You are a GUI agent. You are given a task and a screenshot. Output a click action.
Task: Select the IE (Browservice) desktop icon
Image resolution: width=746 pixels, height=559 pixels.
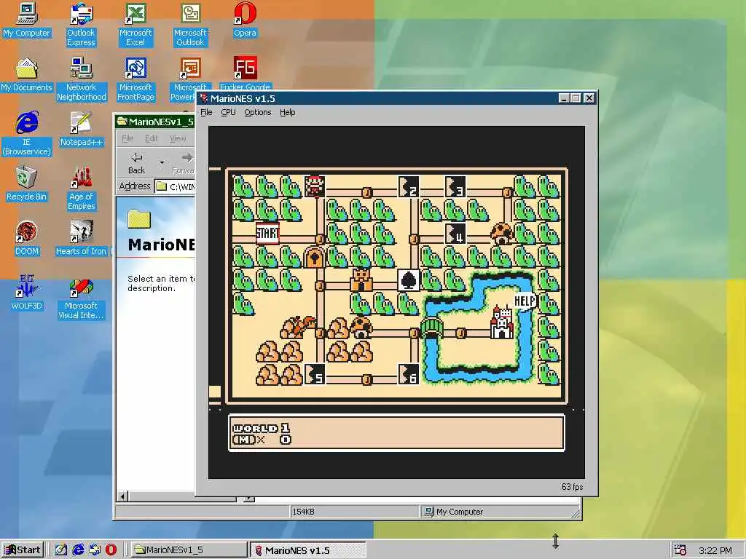27,134
